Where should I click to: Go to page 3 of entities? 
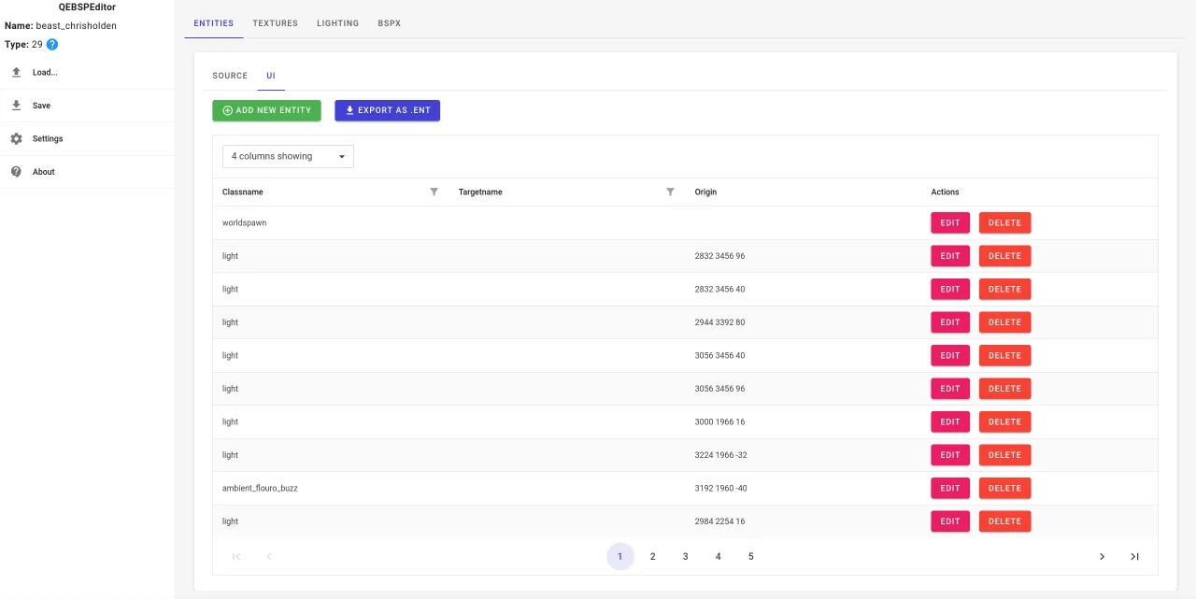click(685, 556)
